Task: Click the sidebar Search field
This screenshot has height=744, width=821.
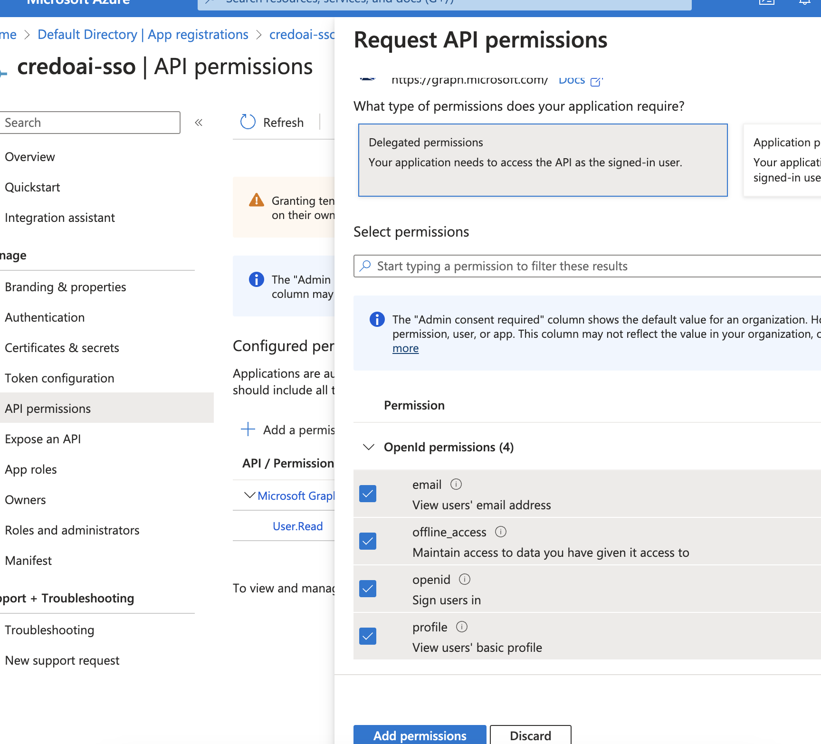Action: [90, 123]
